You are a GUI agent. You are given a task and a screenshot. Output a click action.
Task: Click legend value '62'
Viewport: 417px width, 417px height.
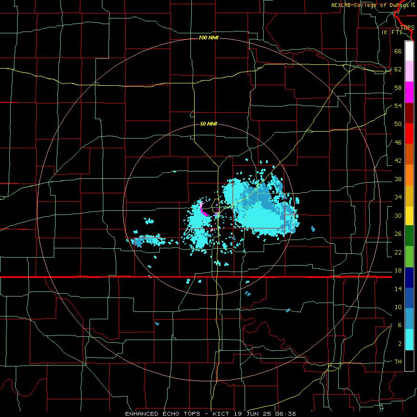398,69
